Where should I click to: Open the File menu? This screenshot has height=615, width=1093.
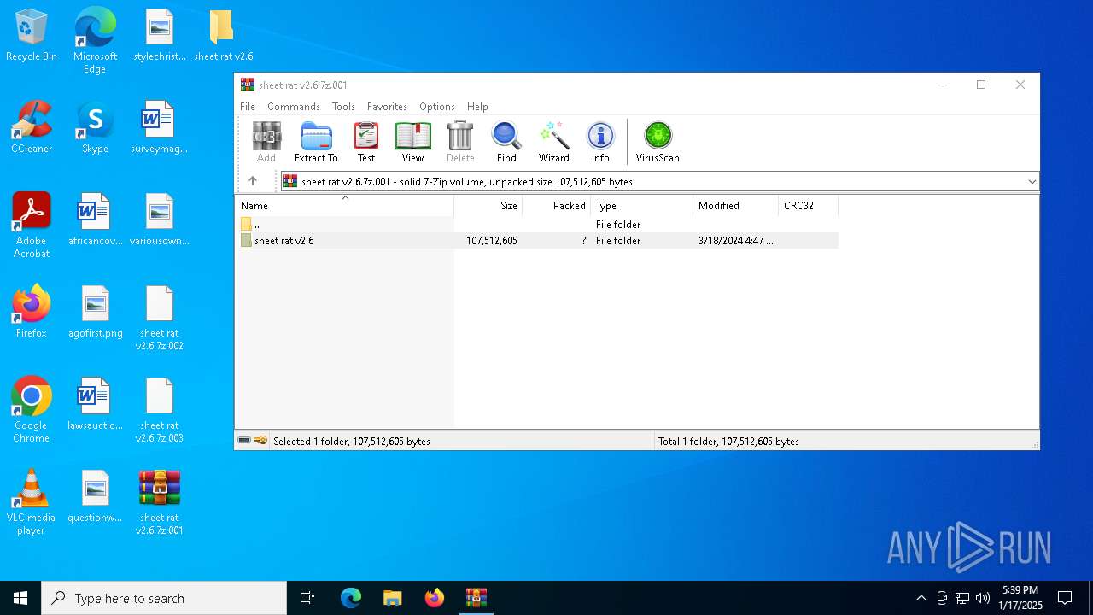pyautogui.click(x=248, y=107)
